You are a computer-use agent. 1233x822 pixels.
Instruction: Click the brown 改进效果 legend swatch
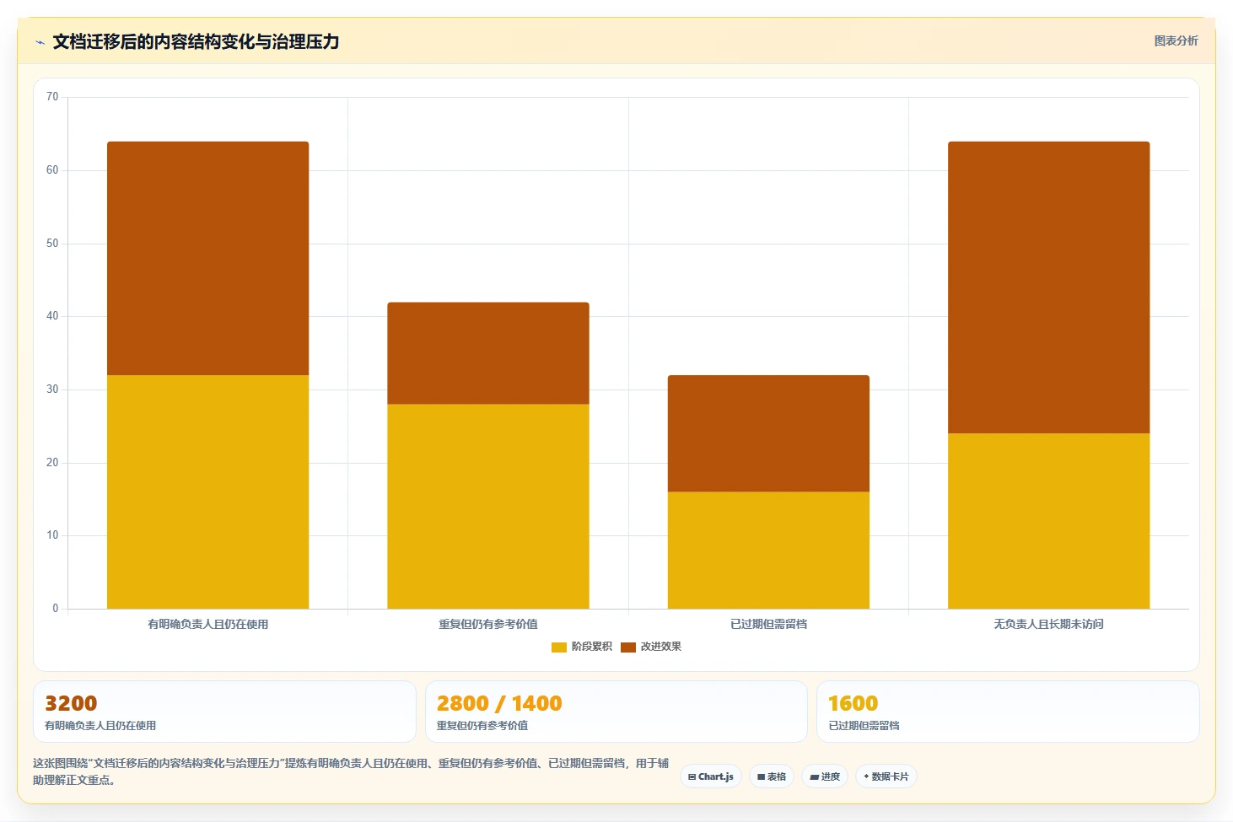(x=628, y=647)
